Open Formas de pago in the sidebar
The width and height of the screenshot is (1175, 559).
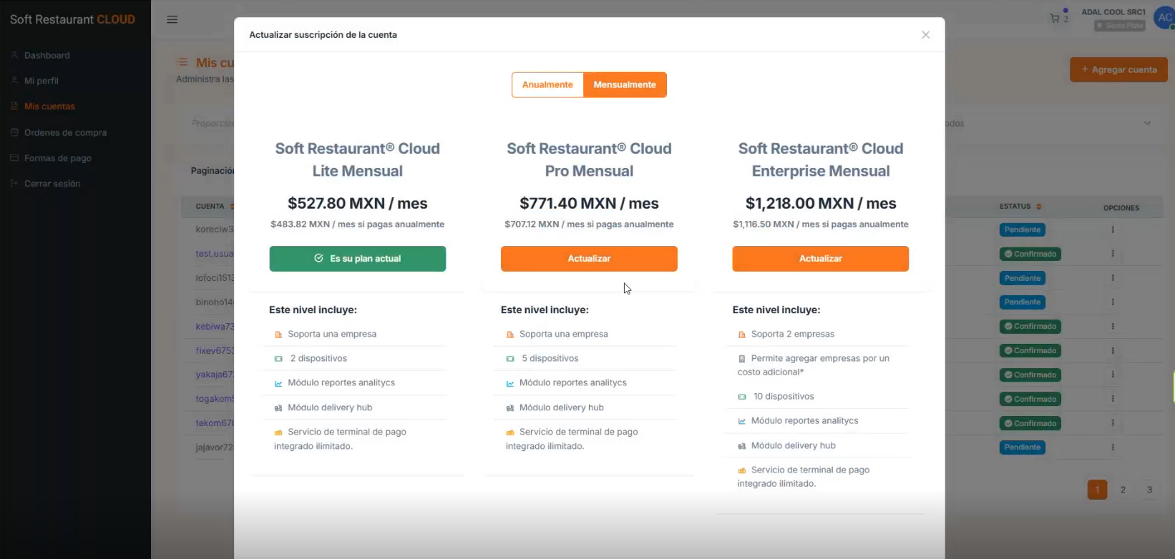58,158
